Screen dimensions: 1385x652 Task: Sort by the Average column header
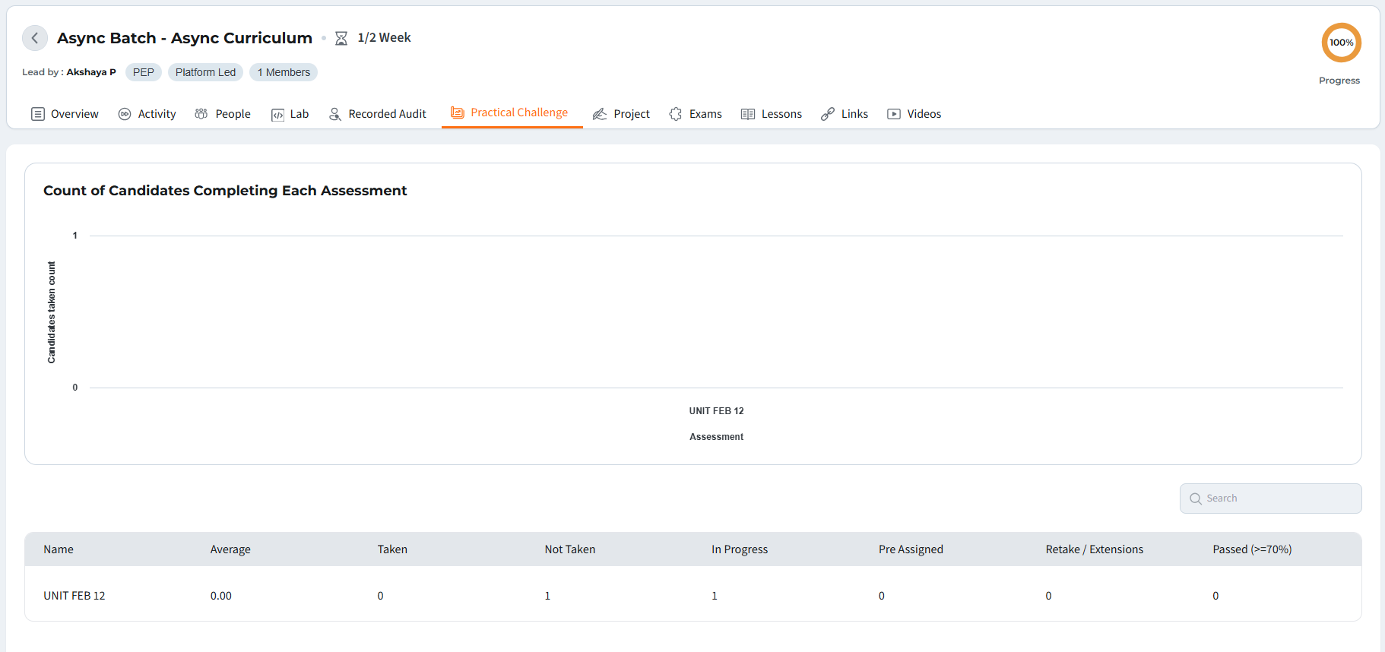230,549
